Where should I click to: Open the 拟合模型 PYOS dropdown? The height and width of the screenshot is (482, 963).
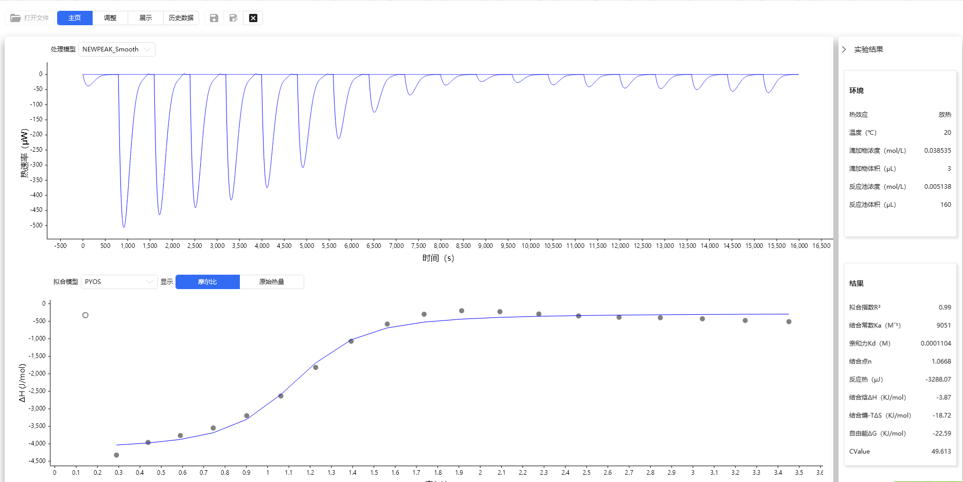click(x=119, y=282)
